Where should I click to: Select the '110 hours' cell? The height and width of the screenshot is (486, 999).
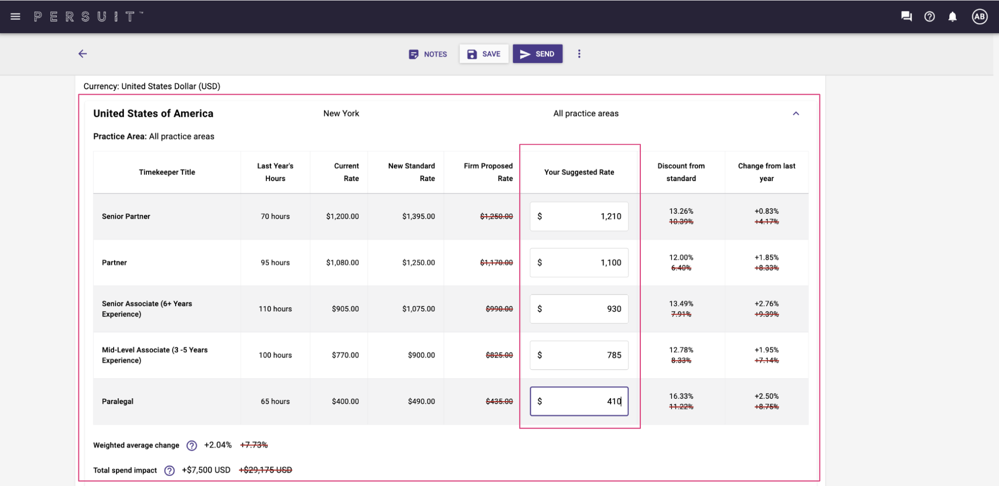(x=275, y=309)
